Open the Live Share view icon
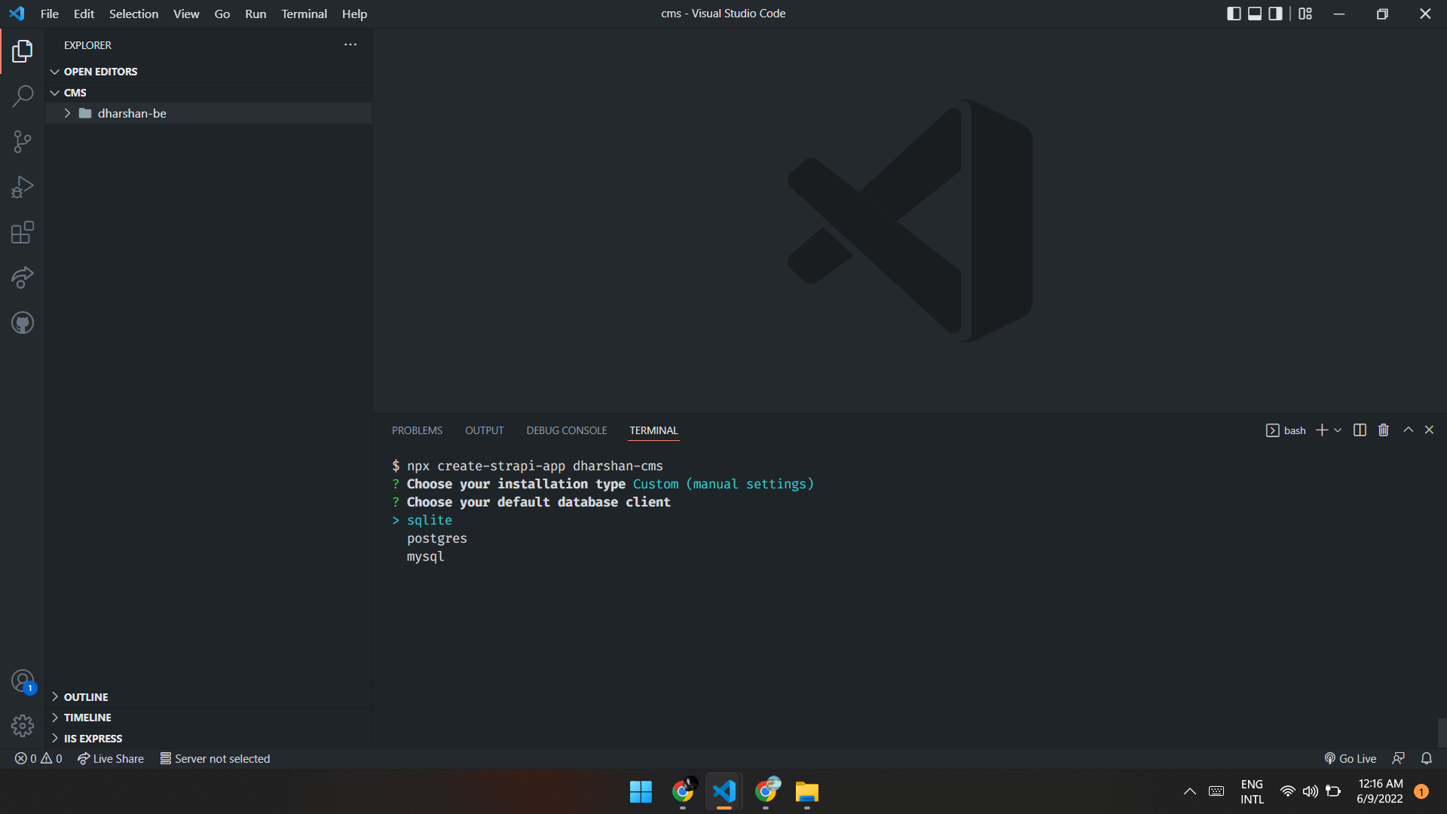Viewport: 1447px width, 814px height. pyautogui.click(x=23, y=277)
